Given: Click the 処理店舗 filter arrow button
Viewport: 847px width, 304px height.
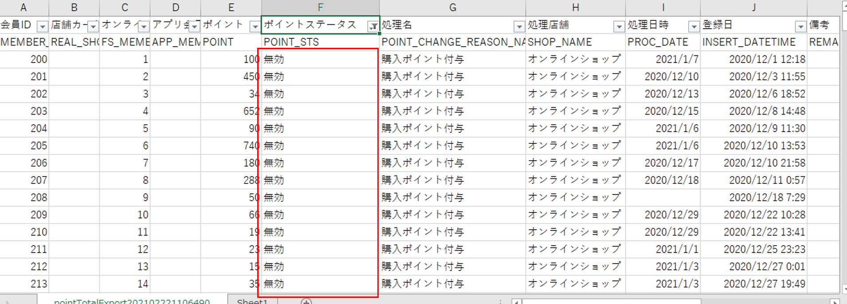Looking at the screenshot, I should (619, 27).
